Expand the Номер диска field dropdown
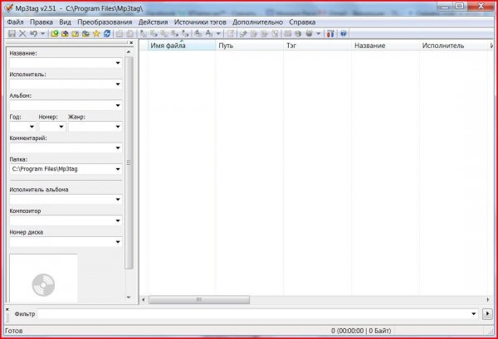Screen dimensions: 498x339 coord(118,242)
